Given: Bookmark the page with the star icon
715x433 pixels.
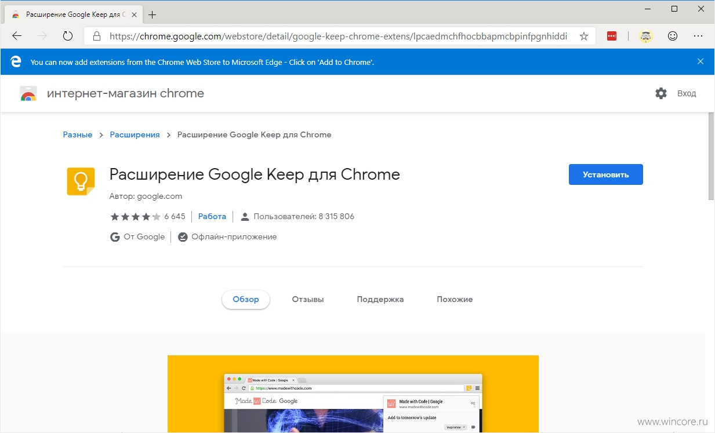Looking at the screenshot, I should click(583, 36).
